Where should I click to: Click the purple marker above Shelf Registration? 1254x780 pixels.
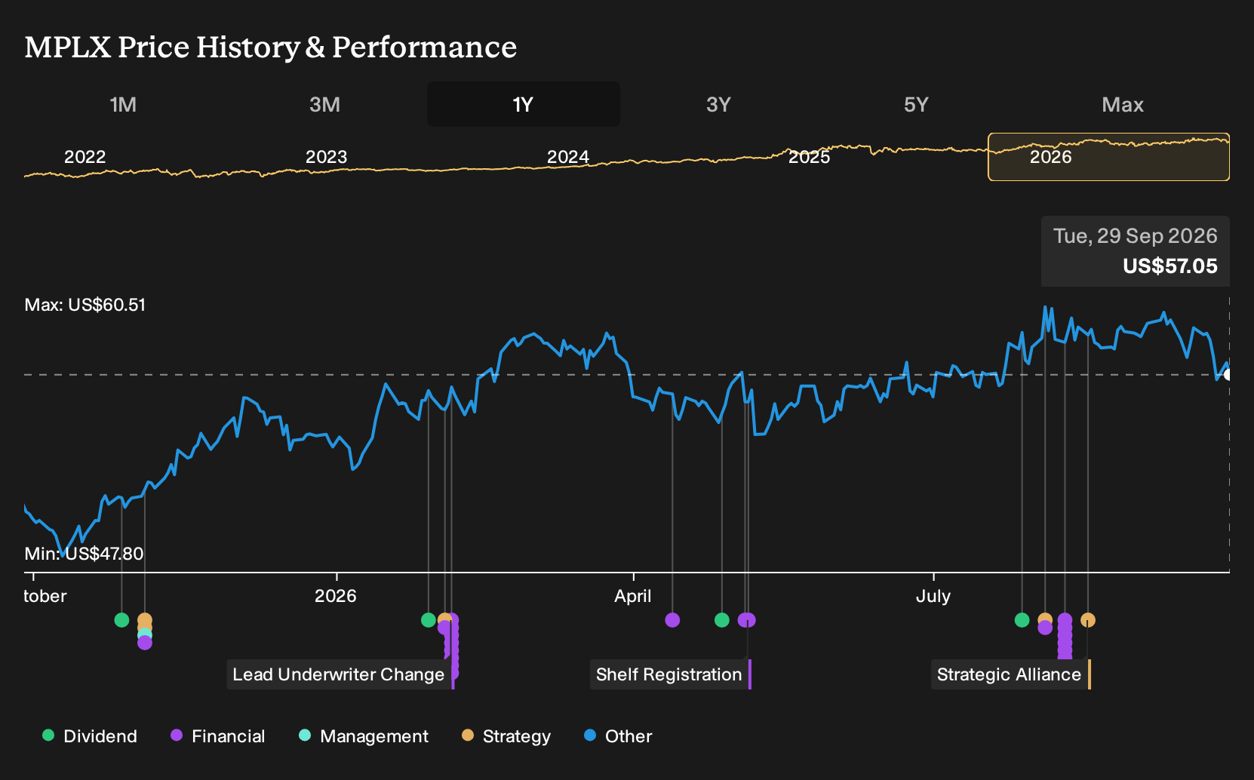(747, 620)
